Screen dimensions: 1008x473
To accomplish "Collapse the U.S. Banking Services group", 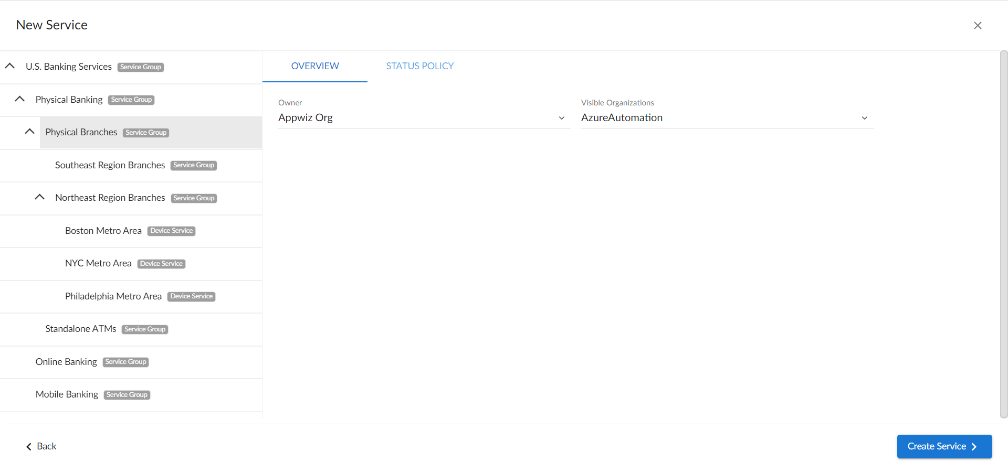I will (10, 66).
